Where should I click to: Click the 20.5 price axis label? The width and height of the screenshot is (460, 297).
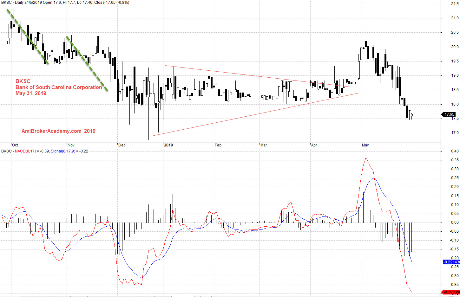pos(455,32)
